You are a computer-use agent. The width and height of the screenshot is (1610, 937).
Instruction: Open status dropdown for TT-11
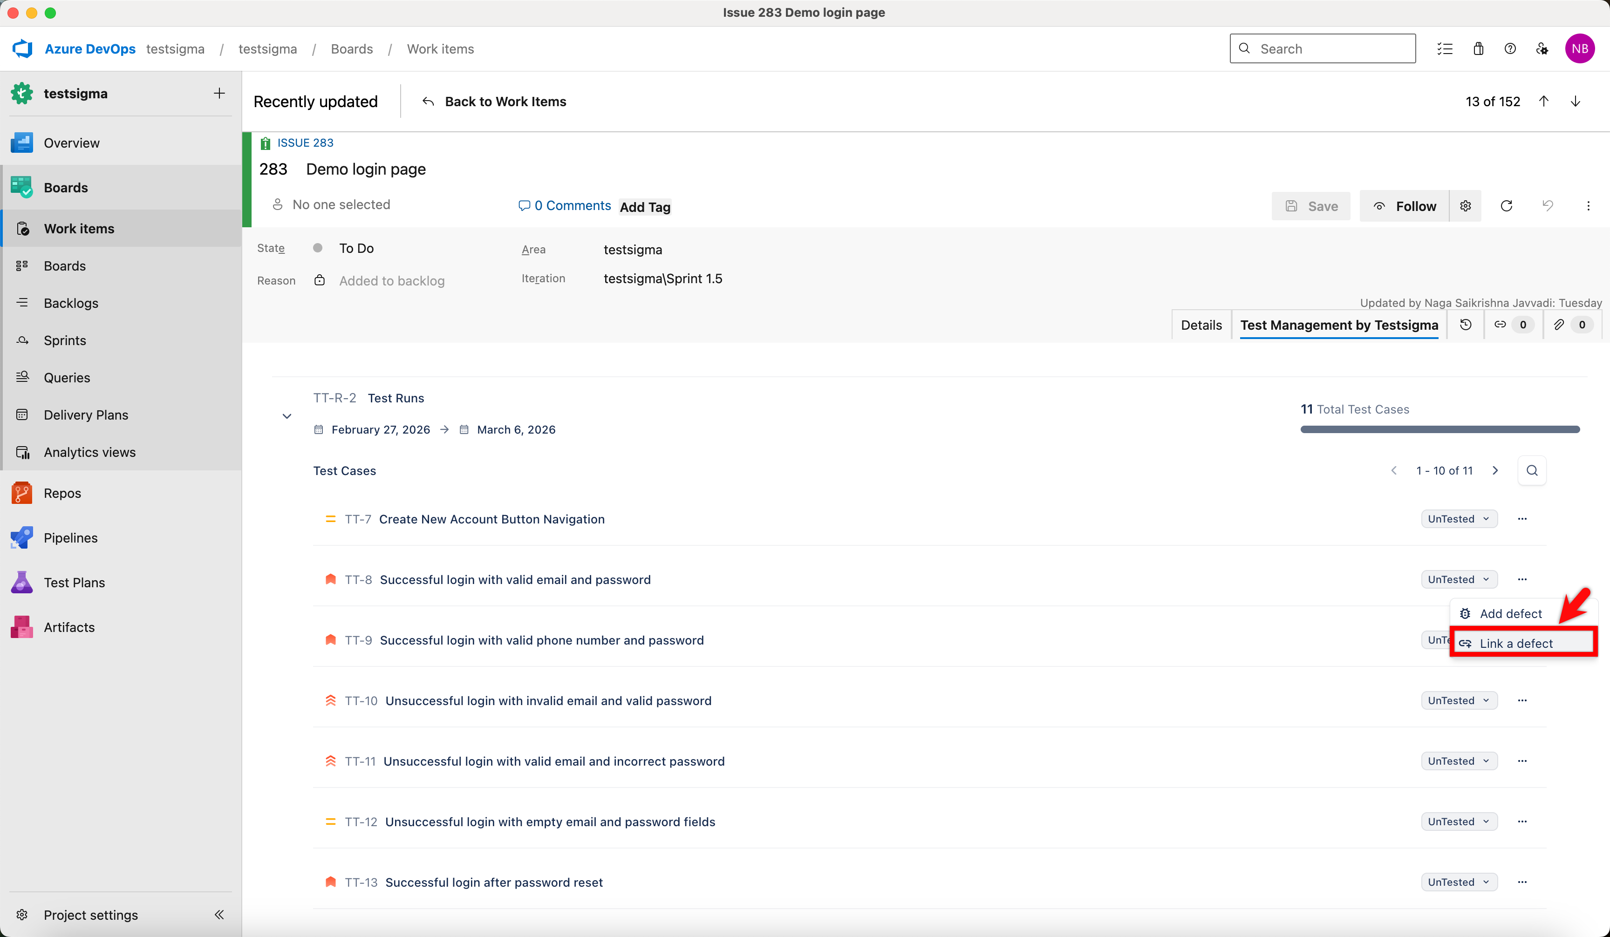(1459, 761)
